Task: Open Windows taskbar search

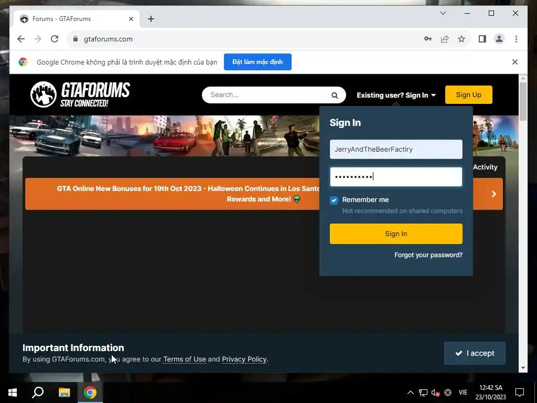Action: point(38,393)
